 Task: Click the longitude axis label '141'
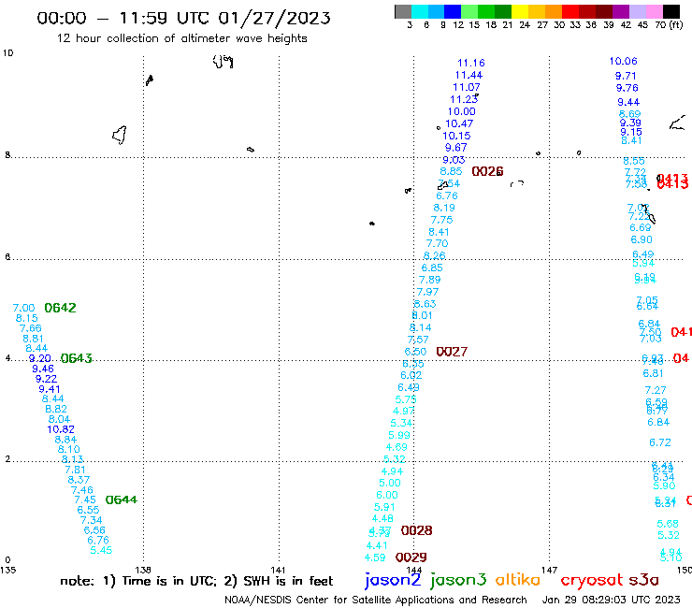coord(278,570)
